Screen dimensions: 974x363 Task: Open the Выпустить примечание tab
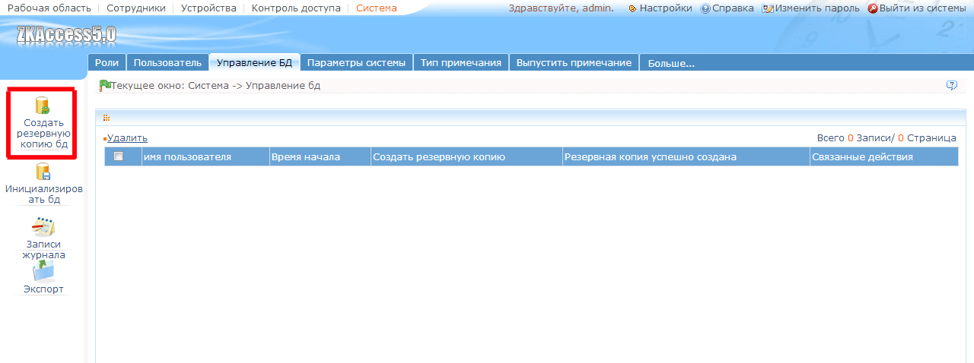pyautogui.click(x=574, y=63)
